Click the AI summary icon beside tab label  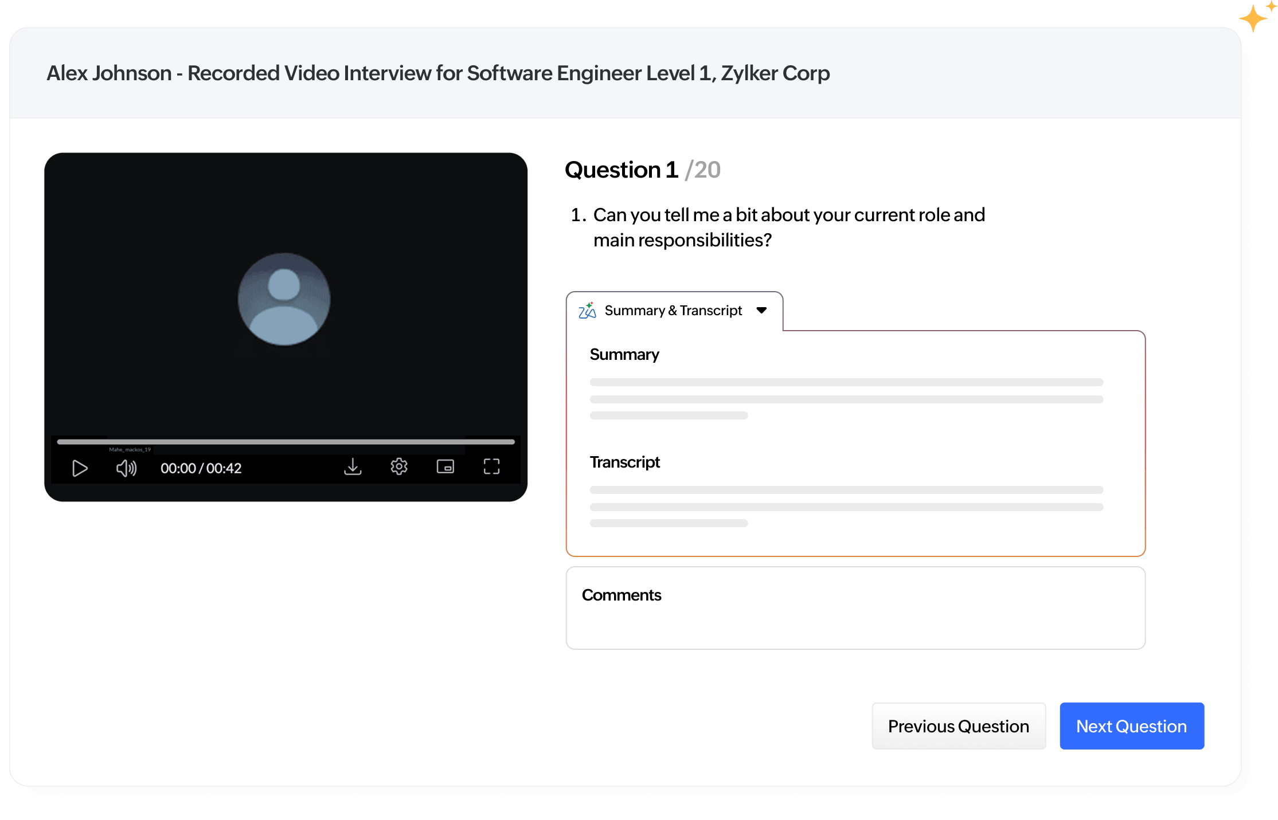coord(587,311)
